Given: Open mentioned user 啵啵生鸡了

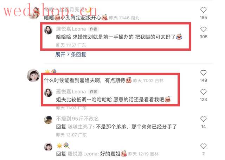Looking at the screenshot, I should (x=80, y=127).
